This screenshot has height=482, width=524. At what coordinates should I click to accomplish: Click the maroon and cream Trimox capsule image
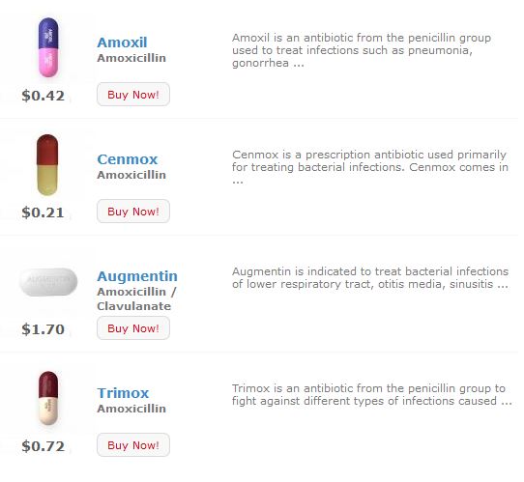coord(48,398)
